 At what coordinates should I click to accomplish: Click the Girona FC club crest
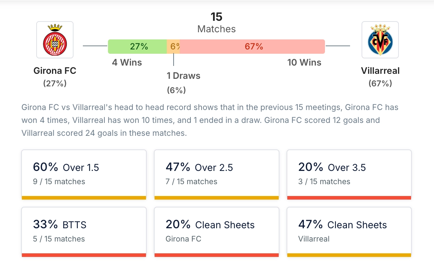coord(55,40)
